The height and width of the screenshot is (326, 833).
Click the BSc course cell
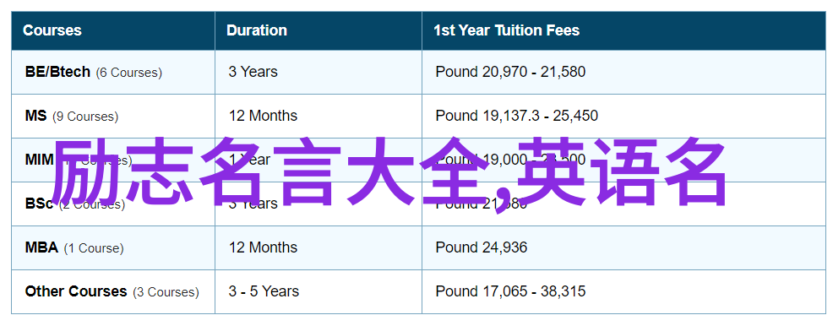[x=113, y=204]
